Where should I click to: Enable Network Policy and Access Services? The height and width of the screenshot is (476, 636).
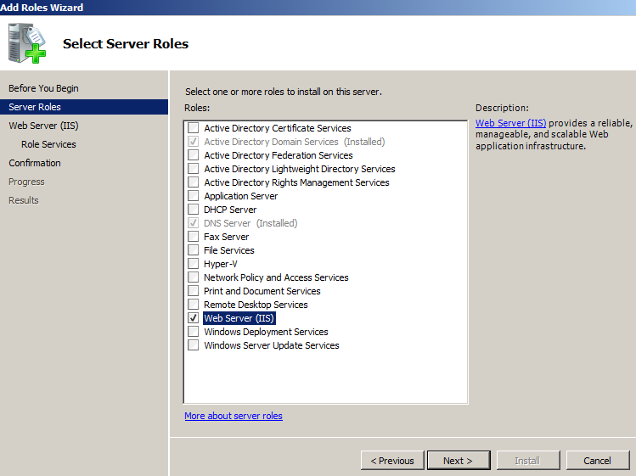coord(194,277)
